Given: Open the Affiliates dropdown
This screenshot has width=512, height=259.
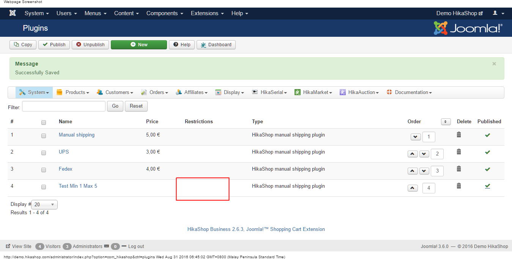Looking at the screenshot, I should (x=192, y=92).
